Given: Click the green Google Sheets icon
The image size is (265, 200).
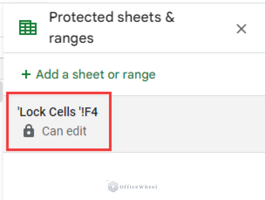Looking at the screenshot, I should (28, 28).
